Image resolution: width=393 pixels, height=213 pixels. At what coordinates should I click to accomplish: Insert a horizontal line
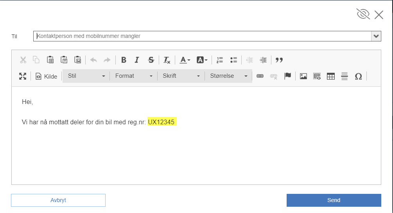pos(345,76)
